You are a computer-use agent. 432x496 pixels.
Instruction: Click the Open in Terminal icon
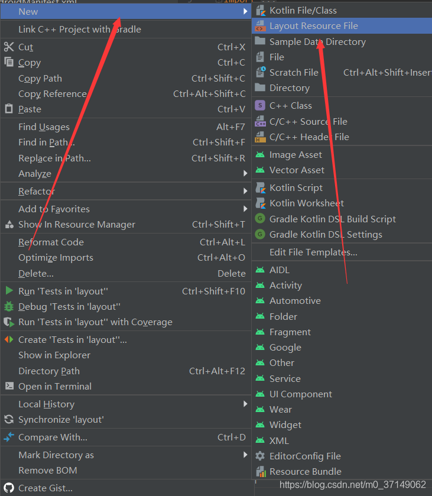pyautogui.click(x=9, y=386)
